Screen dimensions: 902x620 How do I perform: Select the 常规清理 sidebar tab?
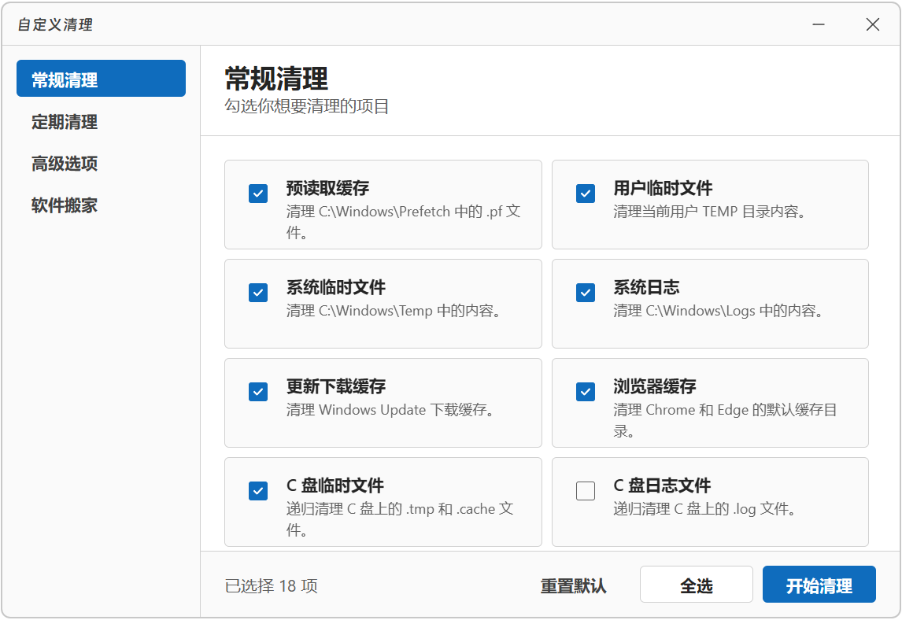(102, 78)
